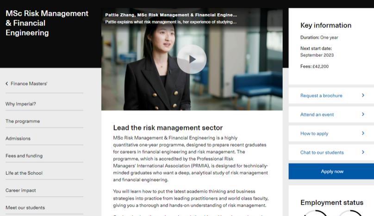Open the Attend an event link
This screenshot has height=216, width=374.
(x=317, y=115)
